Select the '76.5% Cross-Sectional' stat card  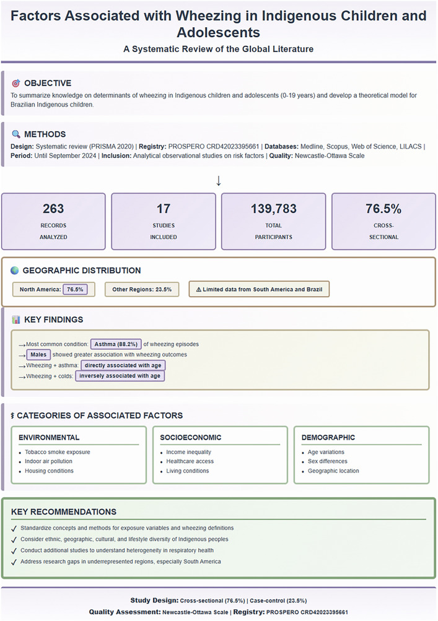coord(383,222)
